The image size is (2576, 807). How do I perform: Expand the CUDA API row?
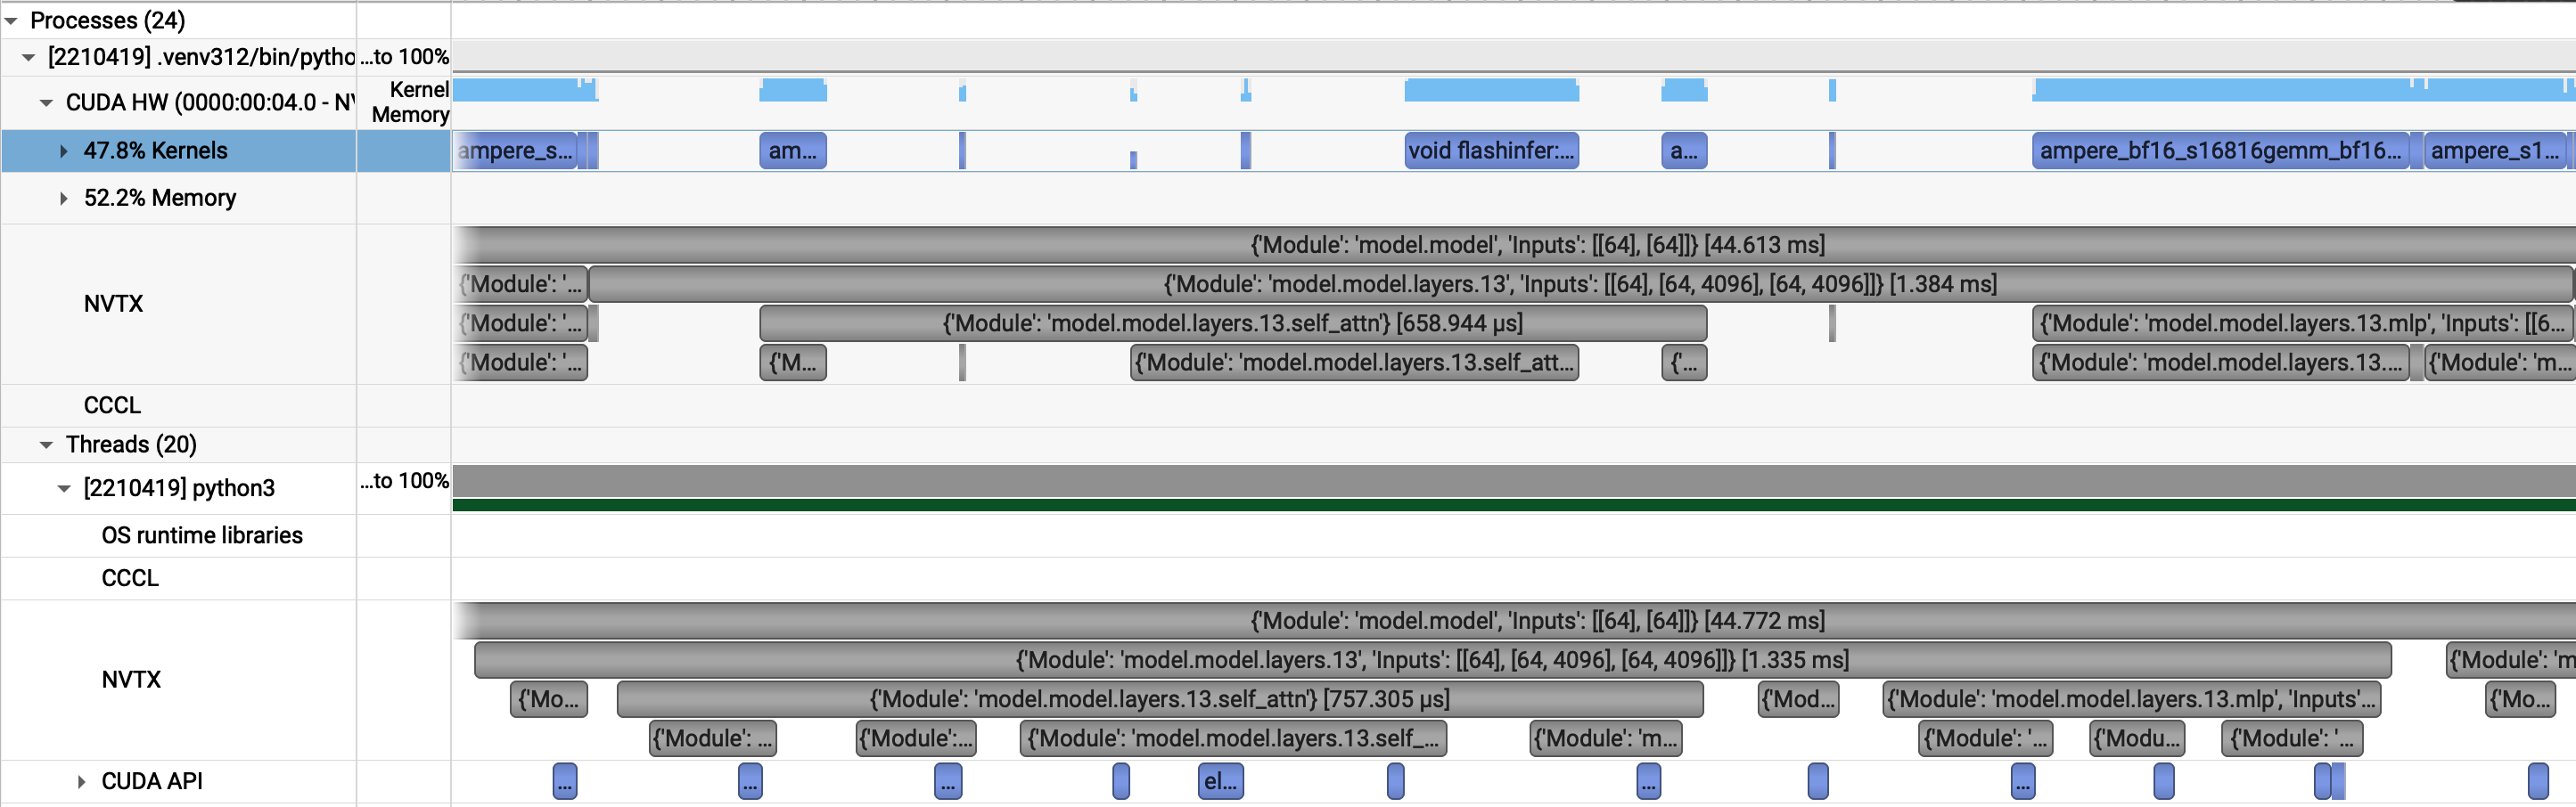click(x=81, y=781)
